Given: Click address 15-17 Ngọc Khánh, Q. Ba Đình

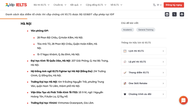Looking at the screenshot, I should [58, 54].
